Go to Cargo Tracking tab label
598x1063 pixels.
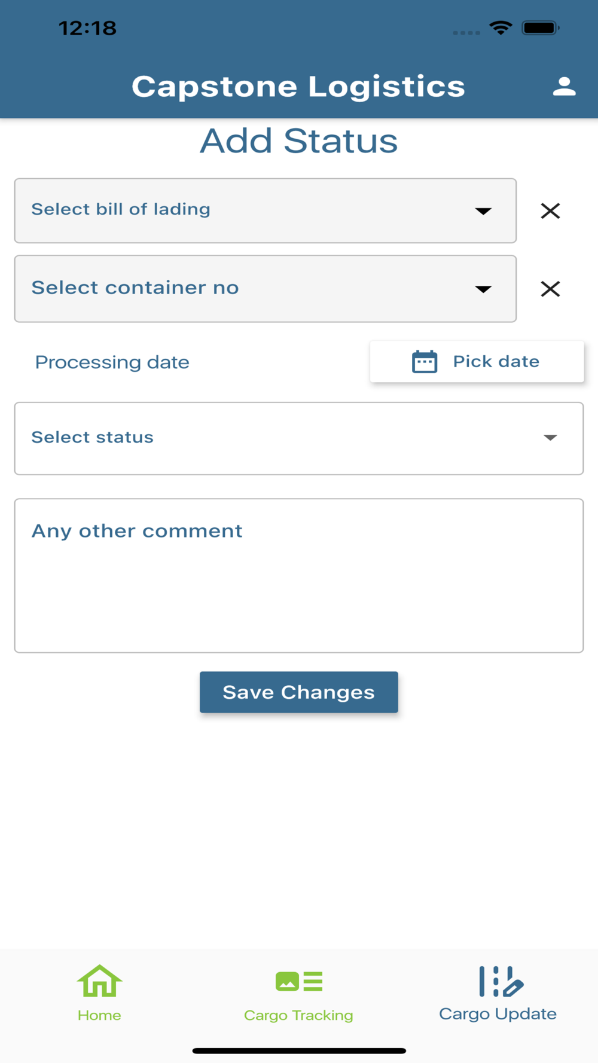point(298,1015)
